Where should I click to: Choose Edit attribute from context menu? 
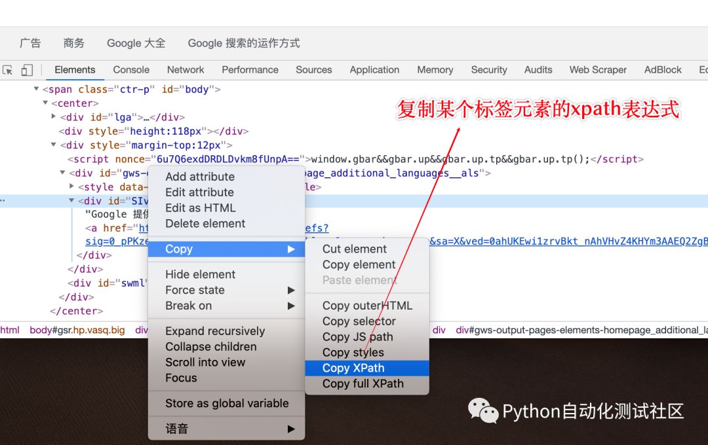(x=226, y=192)
